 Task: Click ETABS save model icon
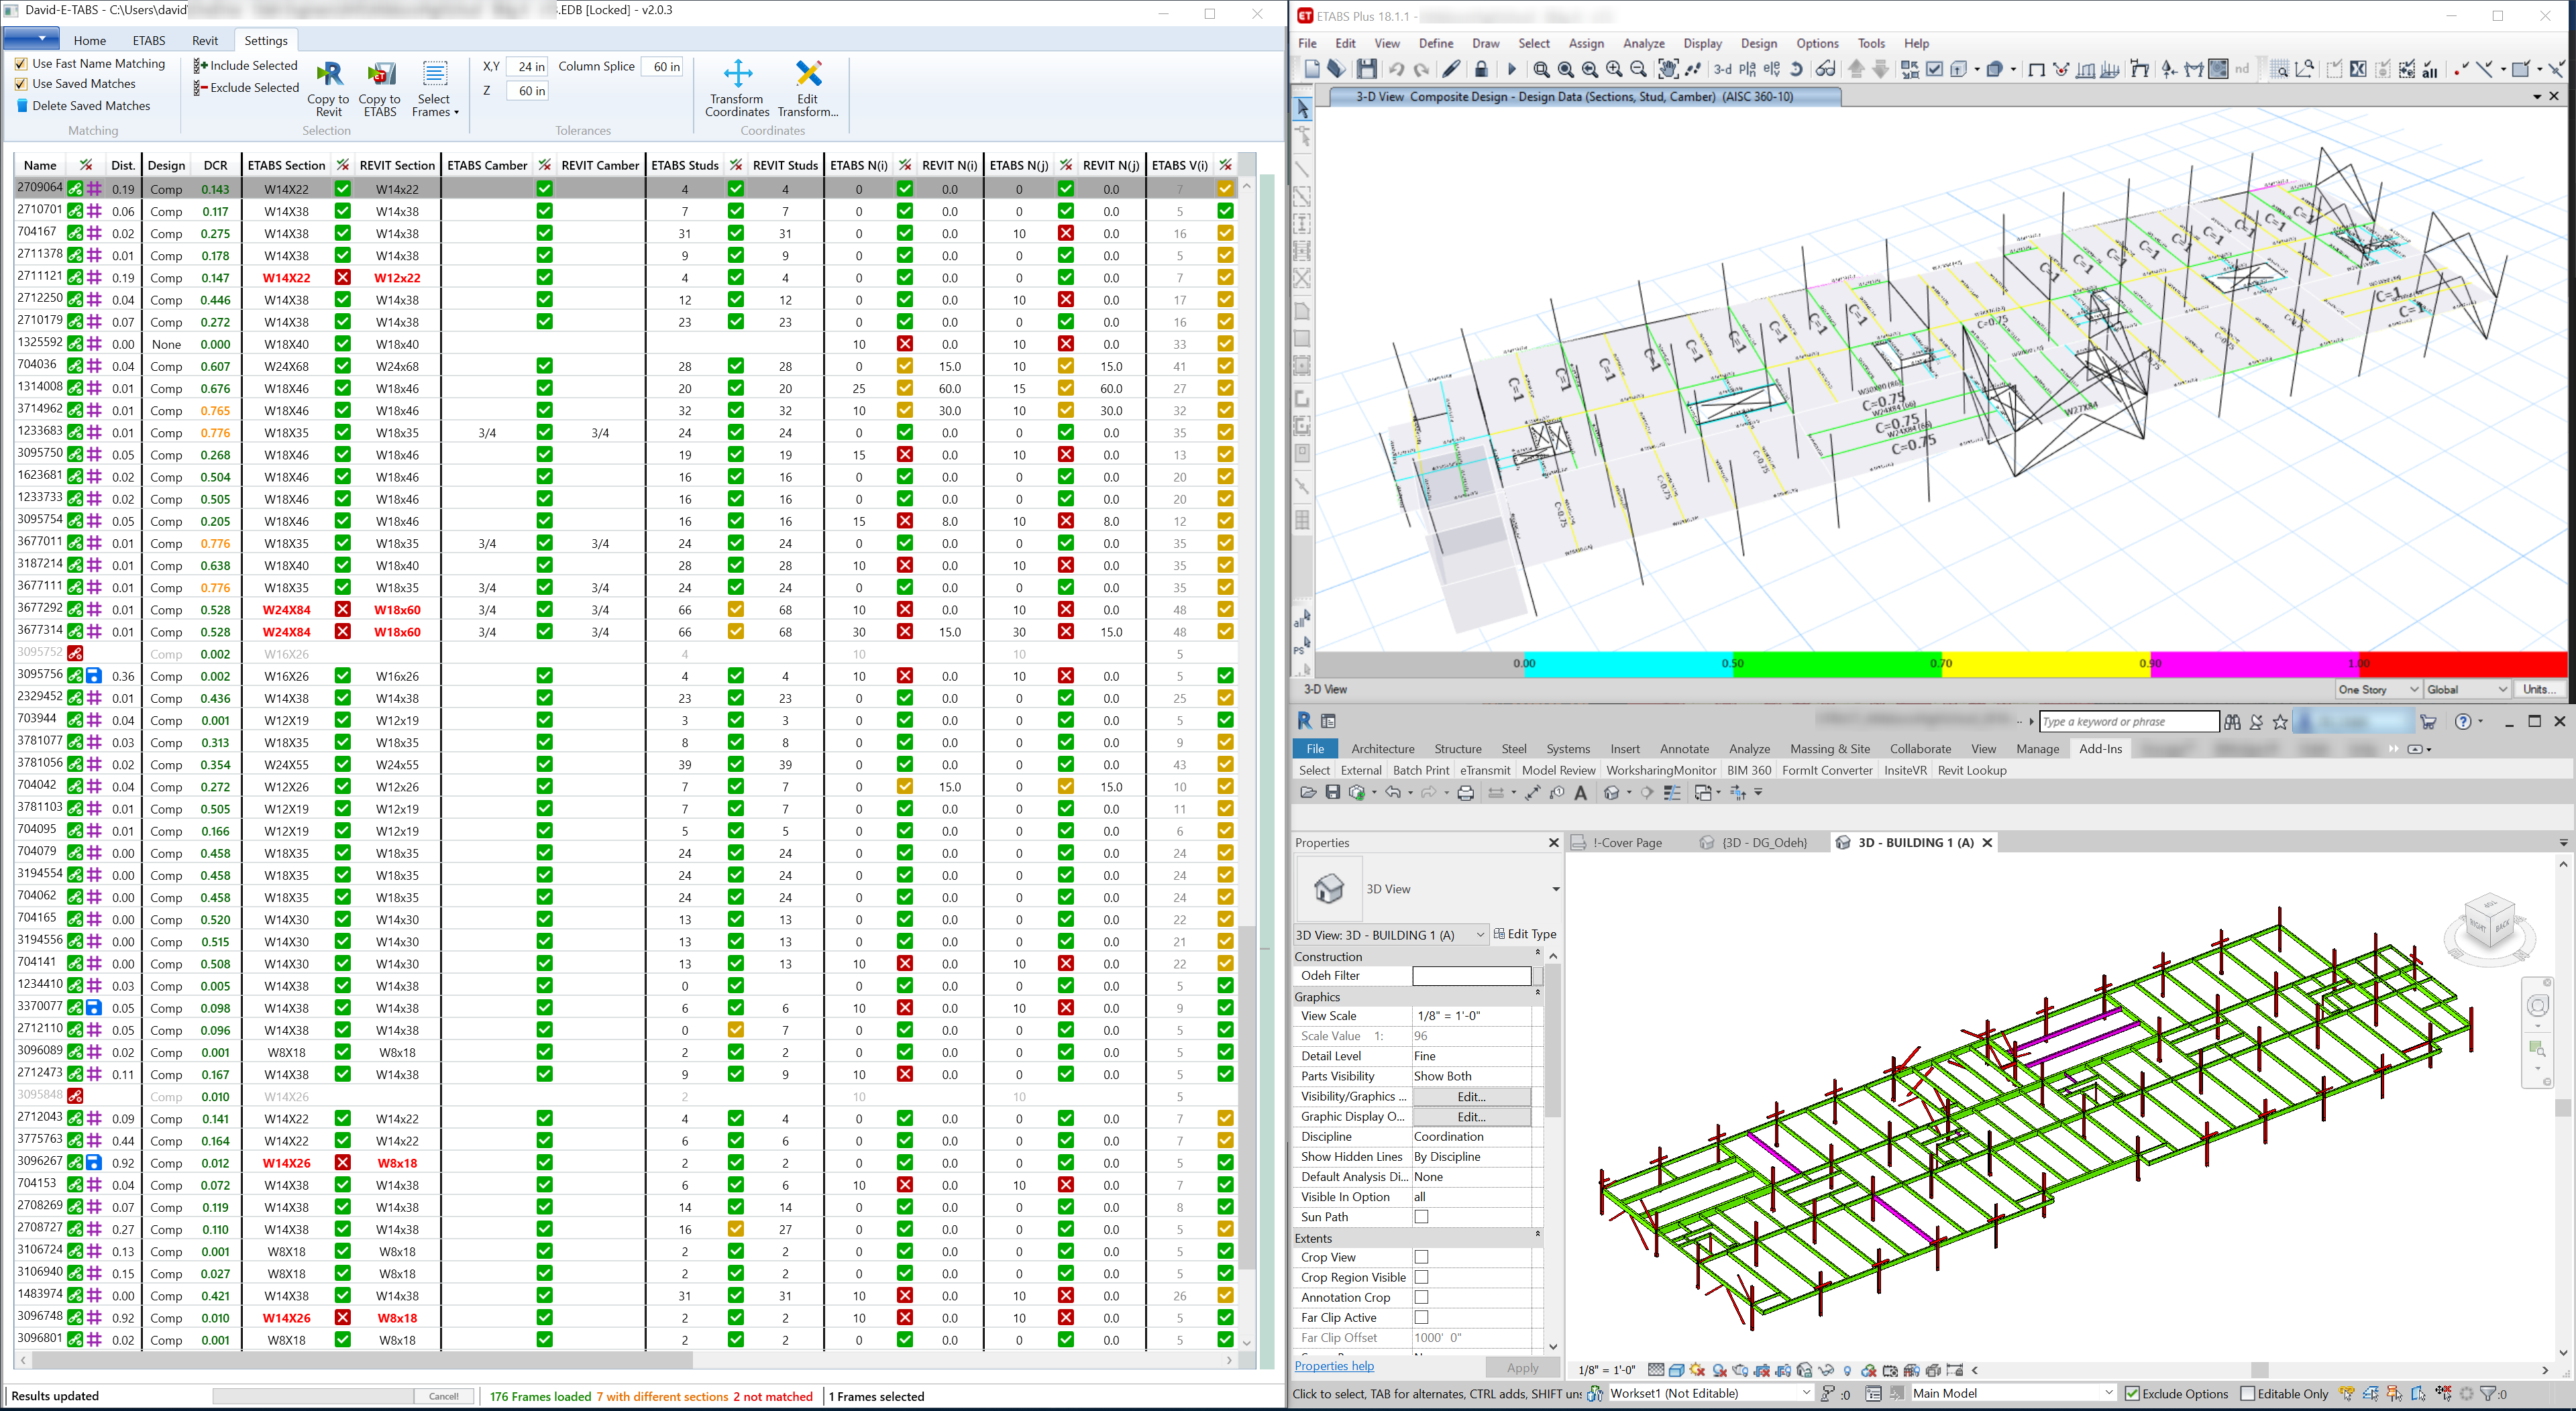click(x=1366, y=69)
